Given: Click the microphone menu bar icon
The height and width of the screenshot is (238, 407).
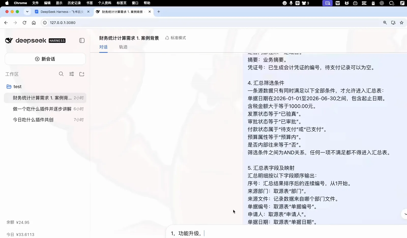Looking at the screenshot, I should (291, 3).
